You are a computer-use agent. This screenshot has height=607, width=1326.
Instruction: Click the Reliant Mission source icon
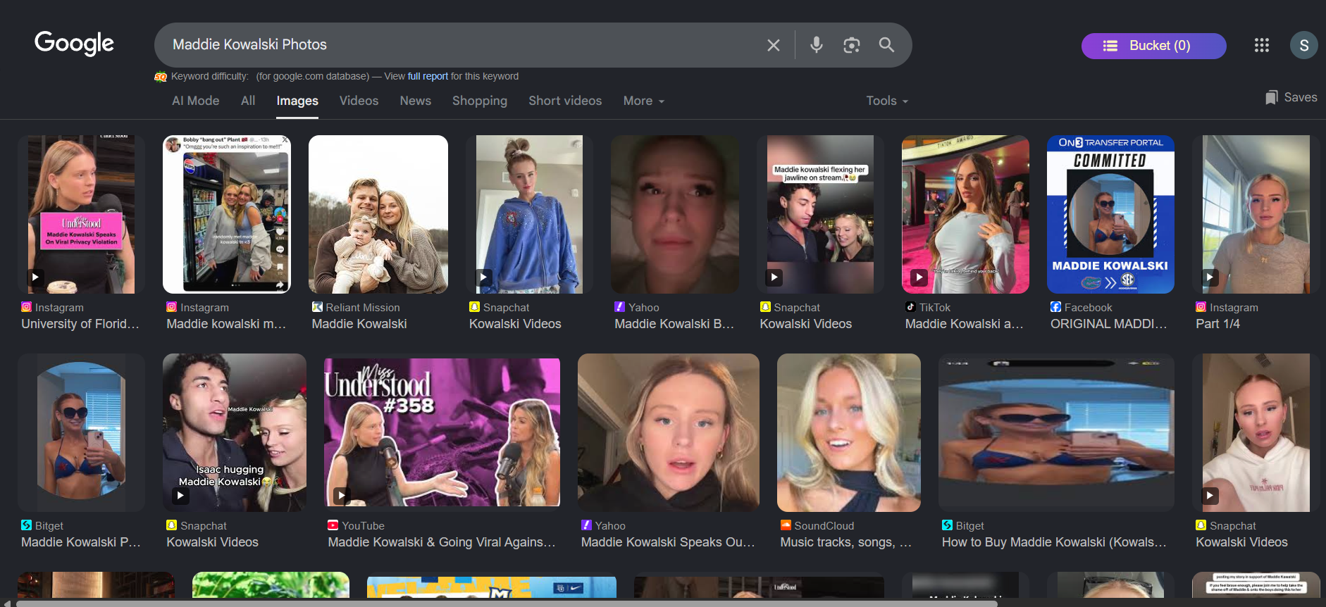click(317, 307)
